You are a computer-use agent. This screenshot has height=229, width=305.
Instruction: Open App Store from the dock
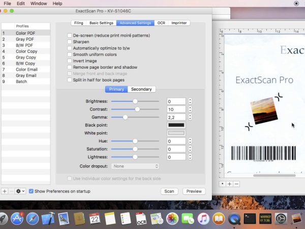17,218
